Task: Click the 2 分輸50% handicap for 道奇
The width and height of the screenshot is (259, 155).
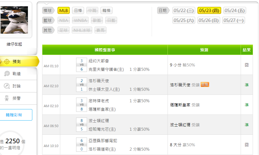Action: click(x=139, y=149)
